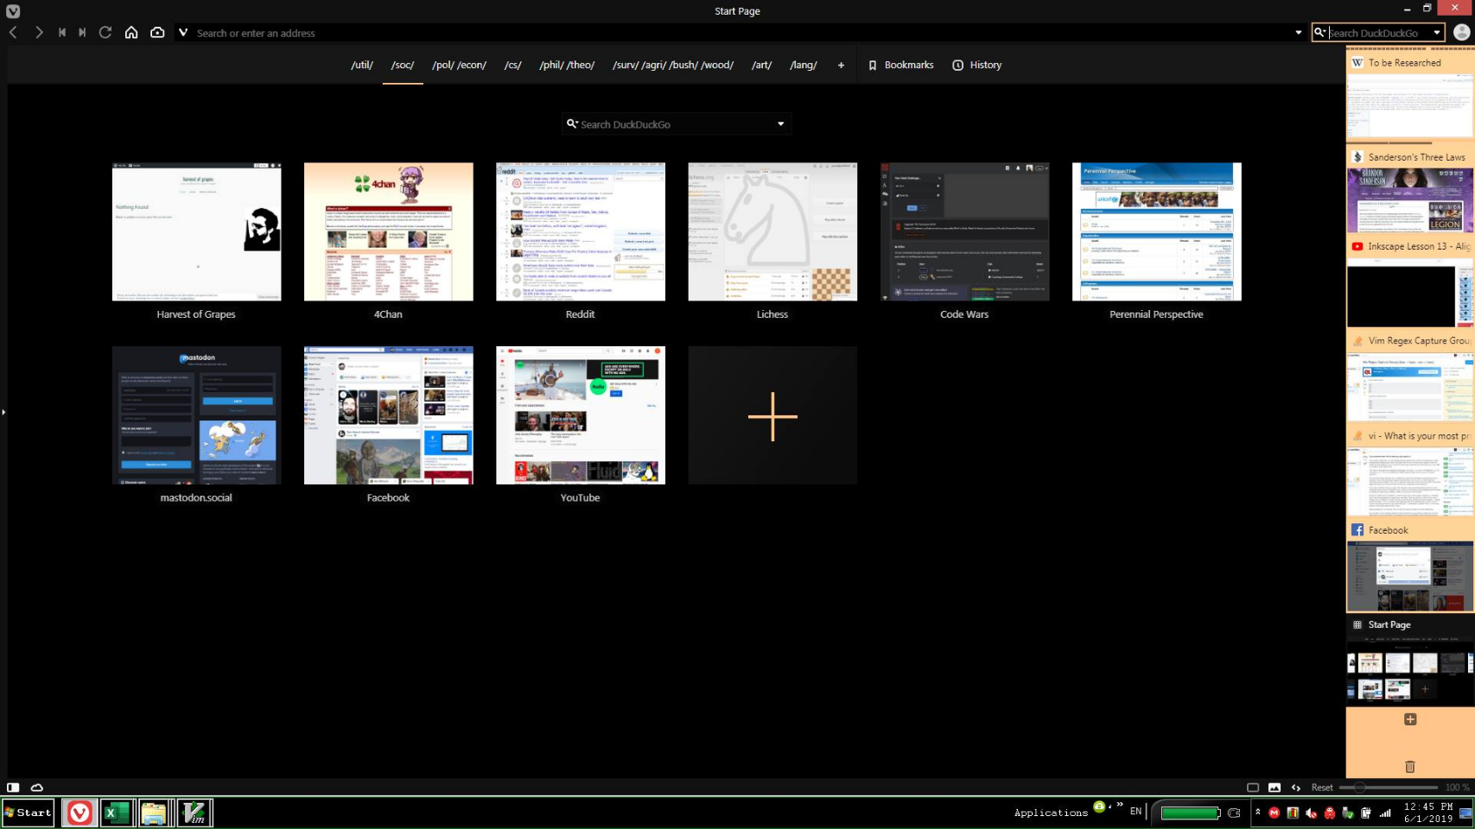Click the sync status cloud in status bar

[37, 788]
